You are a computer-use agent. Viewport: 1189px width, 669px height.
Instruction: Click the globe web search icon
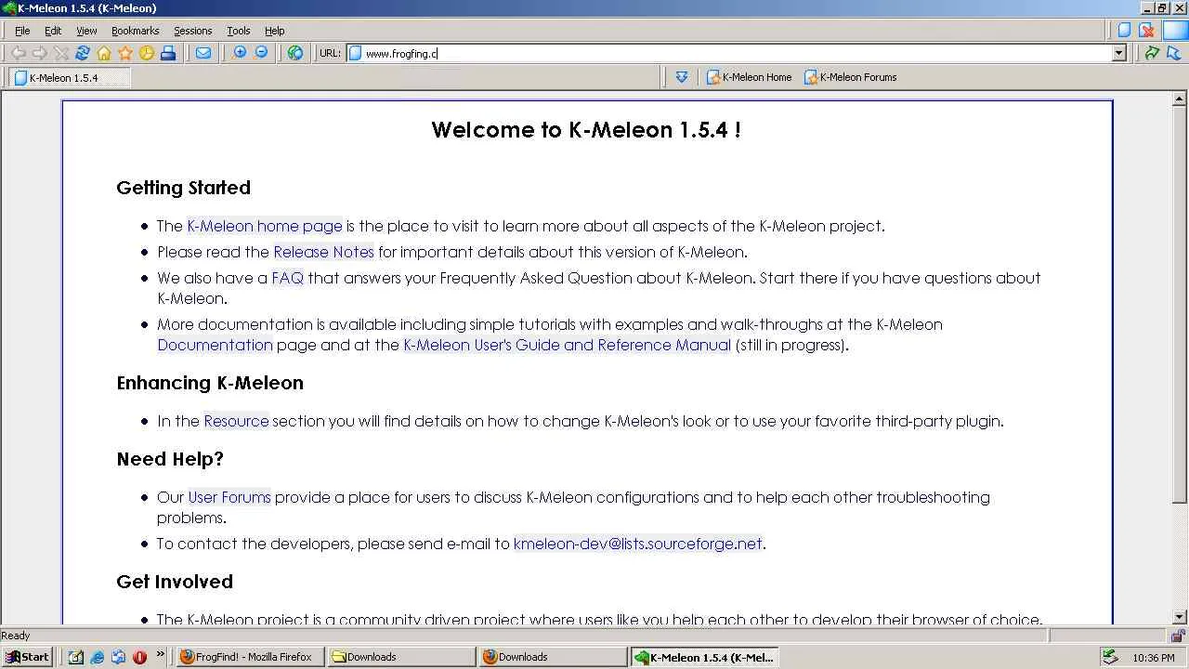click(295, 53)
